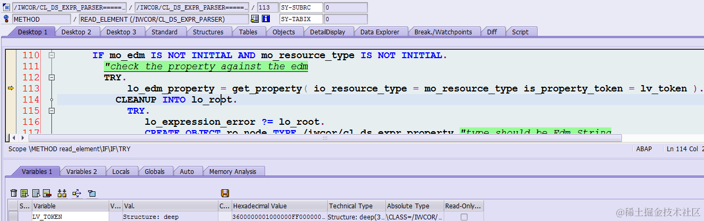Click the hexadecimal value cell 3600000001...

click(279, 217)
